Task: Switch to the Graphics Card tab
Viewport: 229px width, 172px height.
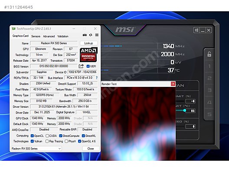Action: click(x=20, y=36)
